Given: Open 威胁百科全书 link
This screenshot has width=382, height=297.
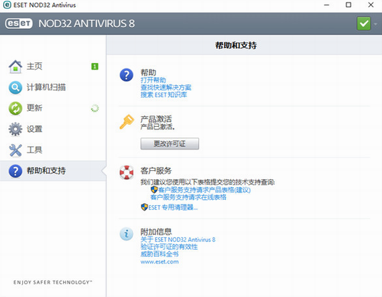Looking at the screenshot, I should coord(160,254).
